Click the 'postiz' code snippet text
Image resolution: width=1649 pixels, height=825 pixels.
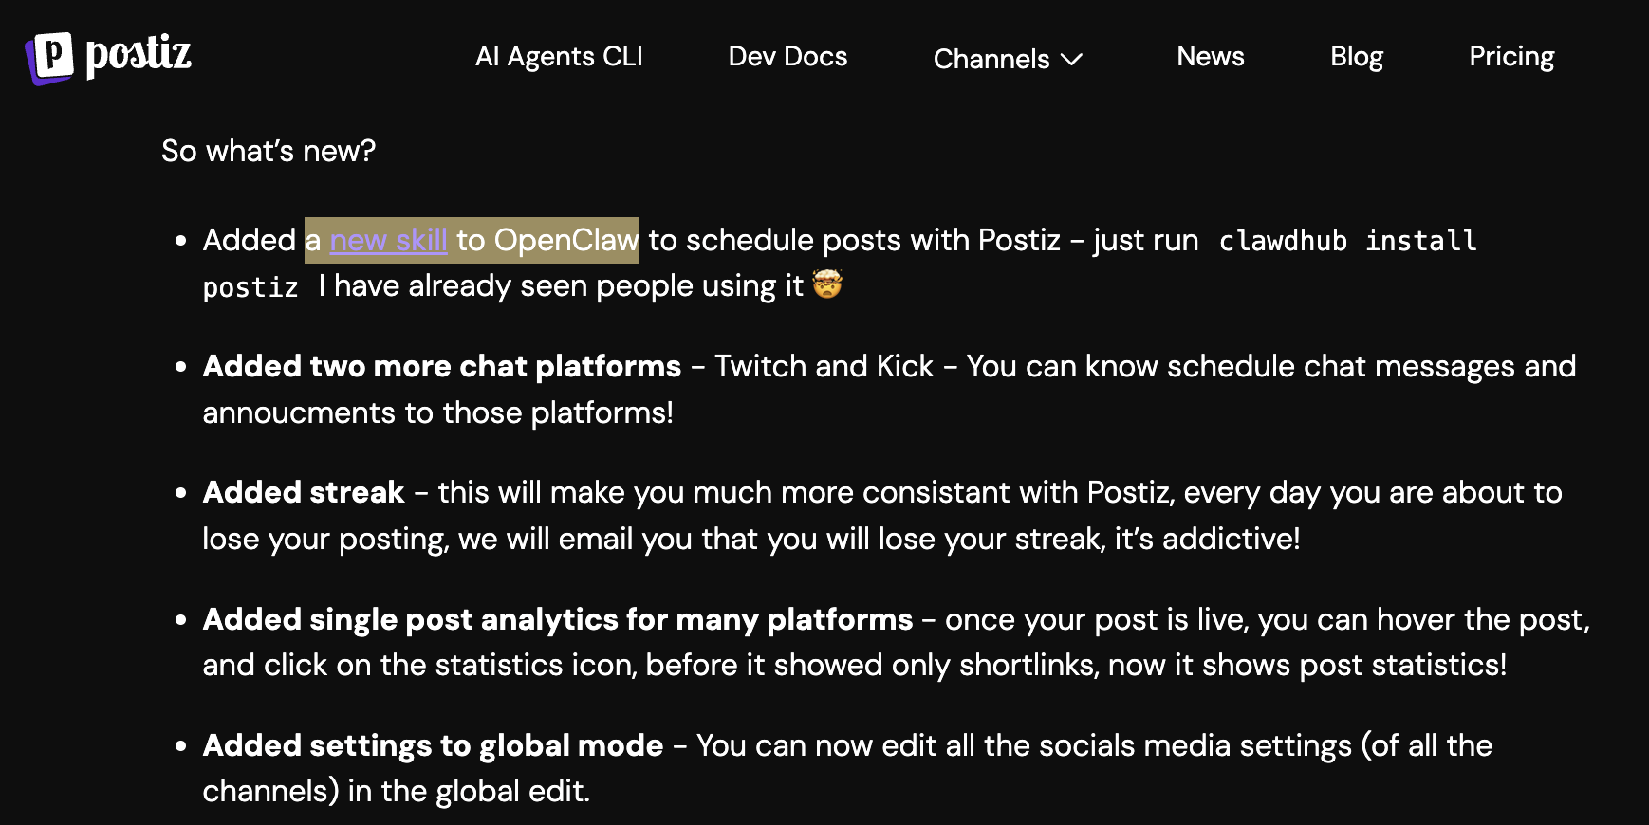(x=250, y=287)
